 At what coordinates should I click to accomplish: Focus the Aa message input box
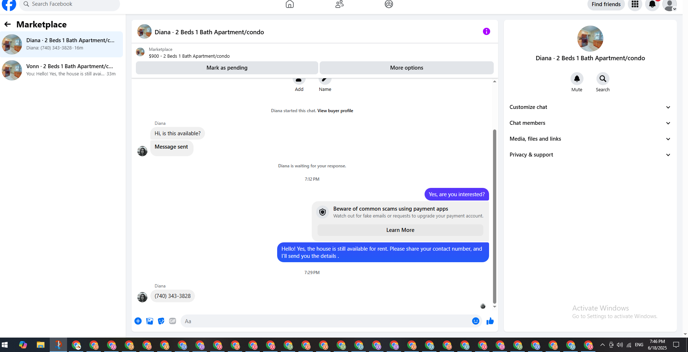pyautogui.click(x=326, y=321)
